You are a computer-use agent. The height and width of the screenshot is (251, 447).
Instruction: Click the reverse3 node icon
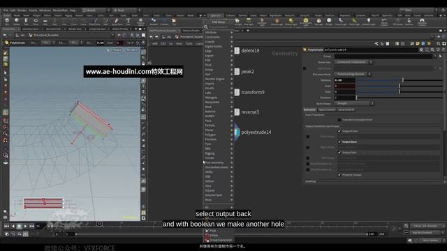(237, 112)
